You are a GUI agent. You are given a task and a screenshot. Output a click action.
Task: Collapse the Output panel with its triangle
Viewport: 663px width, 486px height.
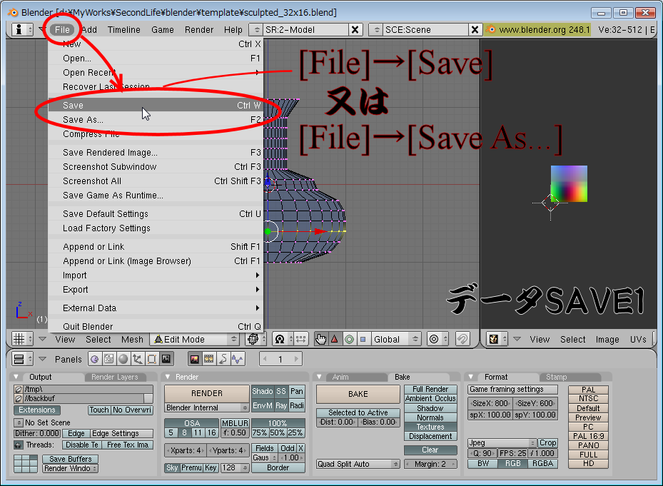pyautogui.click(x=16, y=377)
